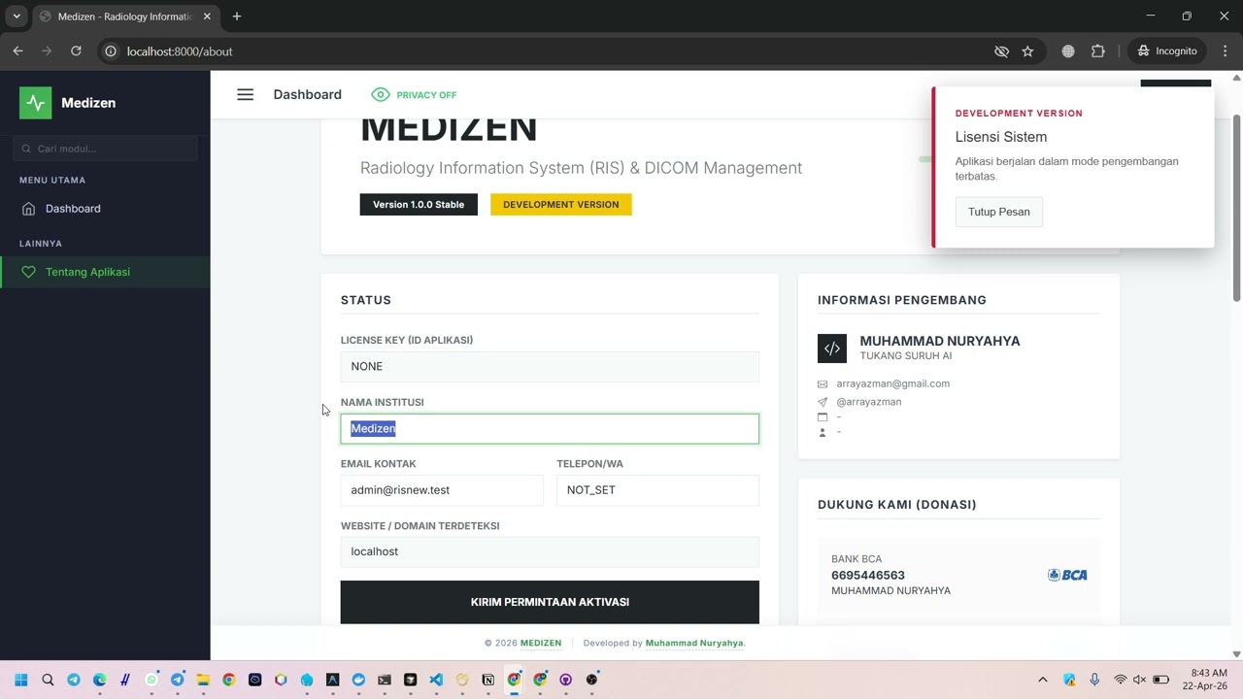Open Microsoft Edge from the taskbar

[x=99, y=680]
